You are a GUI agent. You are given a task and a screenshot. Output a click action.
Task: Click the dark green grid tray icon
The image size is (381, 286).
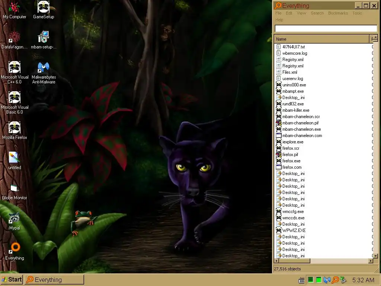click(x=310, y=280)
